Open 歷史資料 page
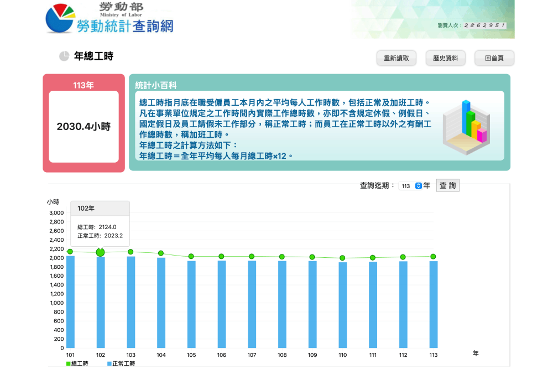 [x=445, y=58]
